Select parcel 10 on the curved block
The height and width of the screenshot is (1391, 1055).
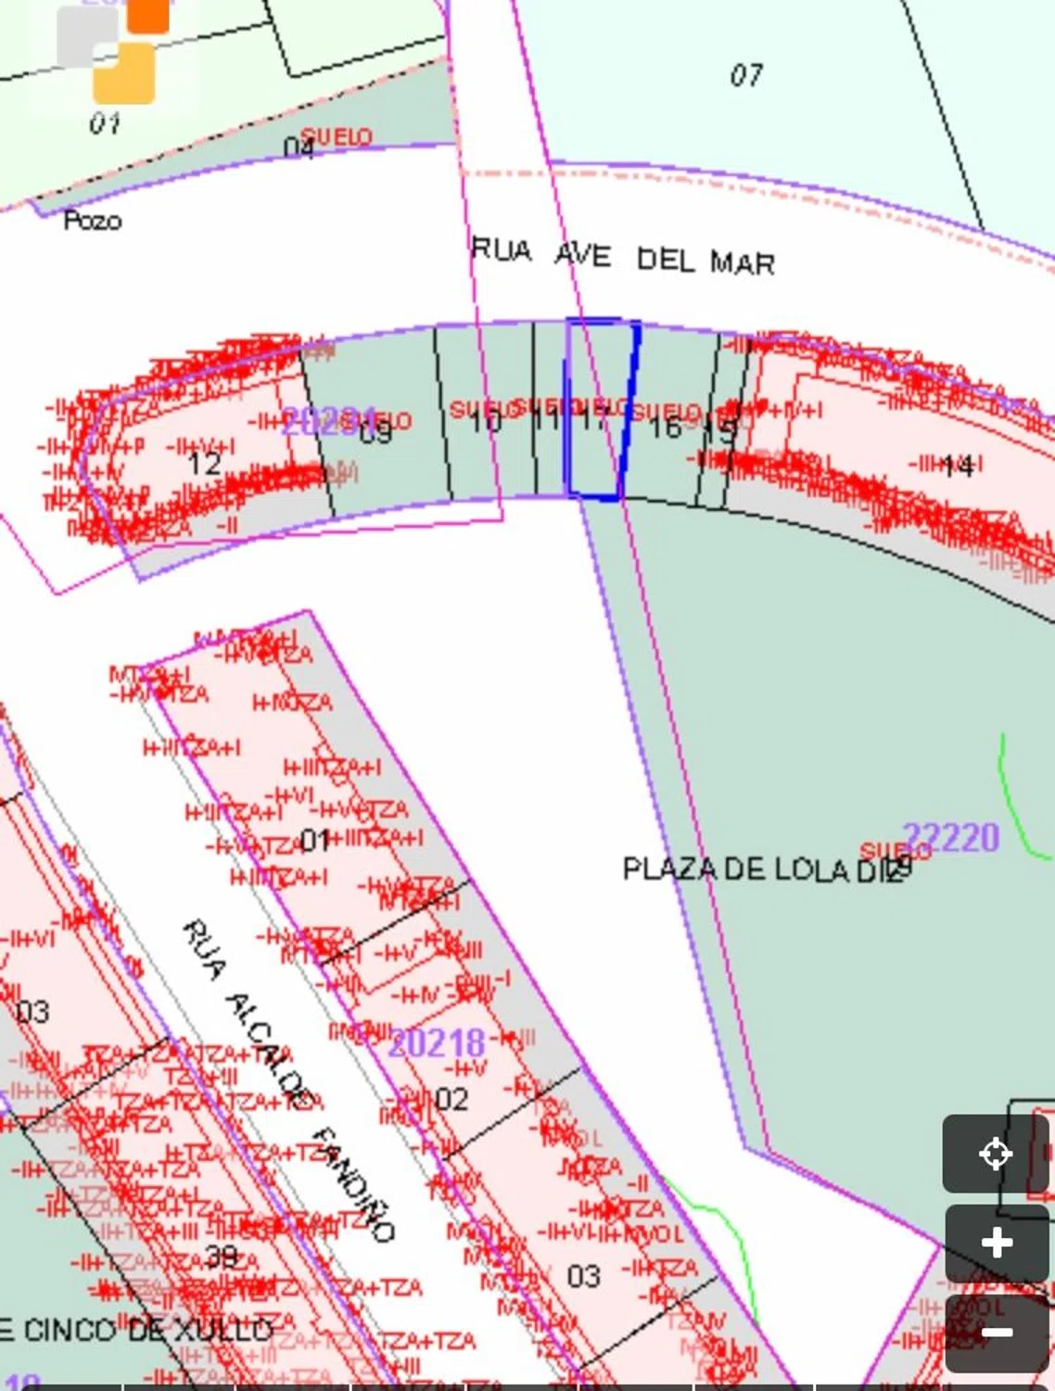(484, 423)
